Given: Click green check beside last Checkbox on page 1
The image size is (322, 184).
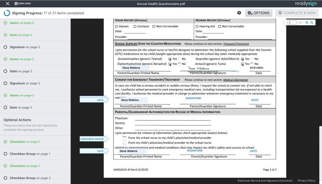Looking at the screenshot, I should tap(5, 166).
